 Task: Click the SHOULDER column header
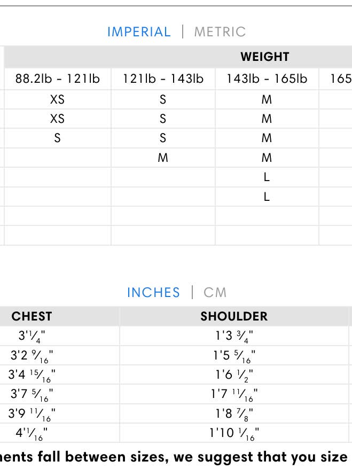(x=234, y=316)
